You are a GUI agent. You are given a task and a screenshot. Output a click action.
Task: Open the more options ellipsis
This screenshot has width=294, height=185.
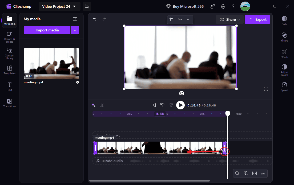[x=189, y=20]
